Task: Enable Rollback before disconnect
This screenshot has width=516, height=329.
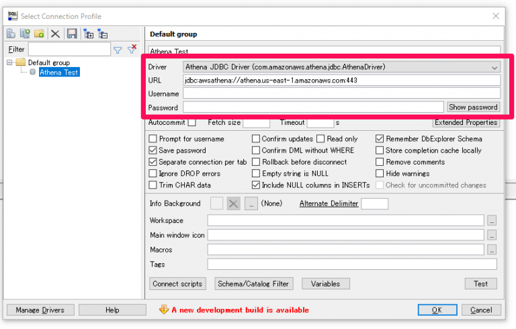Action: point(256,162)
